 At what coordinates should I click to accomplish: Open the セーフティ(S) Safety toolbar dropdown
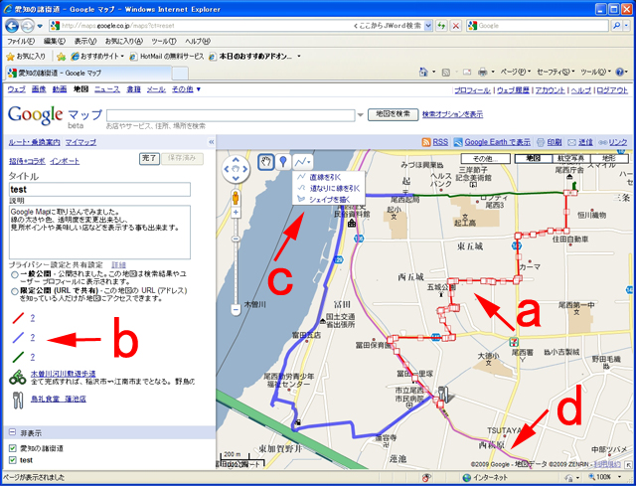(556, 73)
